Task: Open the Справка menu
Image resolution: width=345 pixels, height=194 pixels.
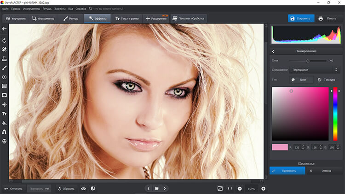Action: click(x=80, y=9)
